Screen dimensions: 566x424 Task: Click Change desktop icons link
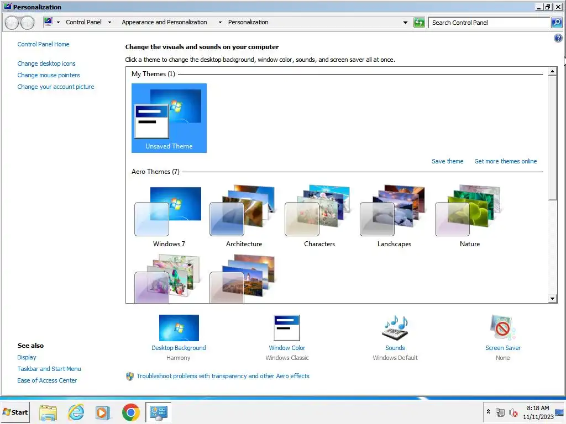(x=46, y=63)
